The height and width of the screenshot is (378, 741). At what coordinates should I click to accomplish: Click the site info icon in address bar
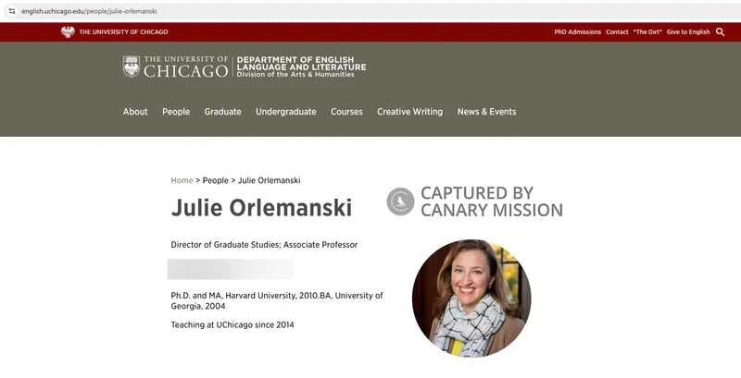coord(12,11)
